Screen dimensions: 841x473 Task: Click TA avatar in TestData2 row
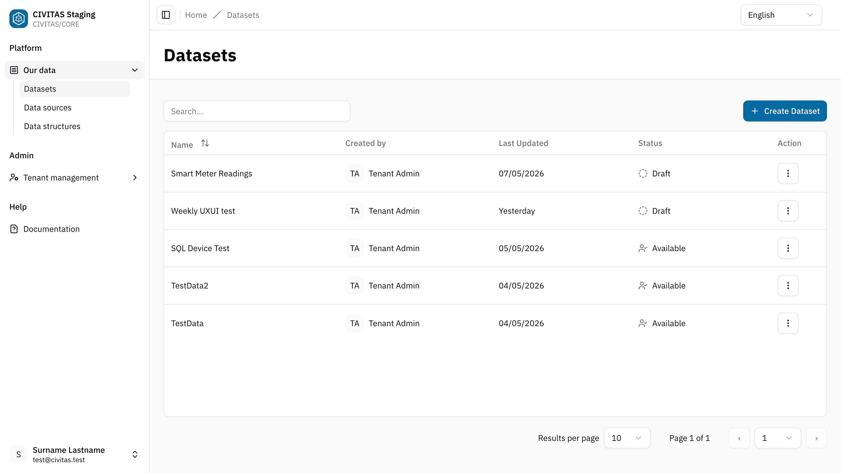355,286
